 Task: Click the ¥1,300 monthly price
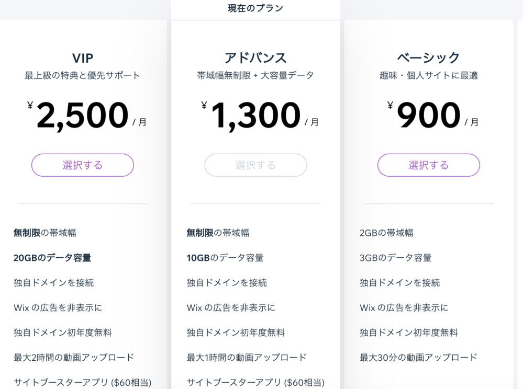tap(260, 115)
